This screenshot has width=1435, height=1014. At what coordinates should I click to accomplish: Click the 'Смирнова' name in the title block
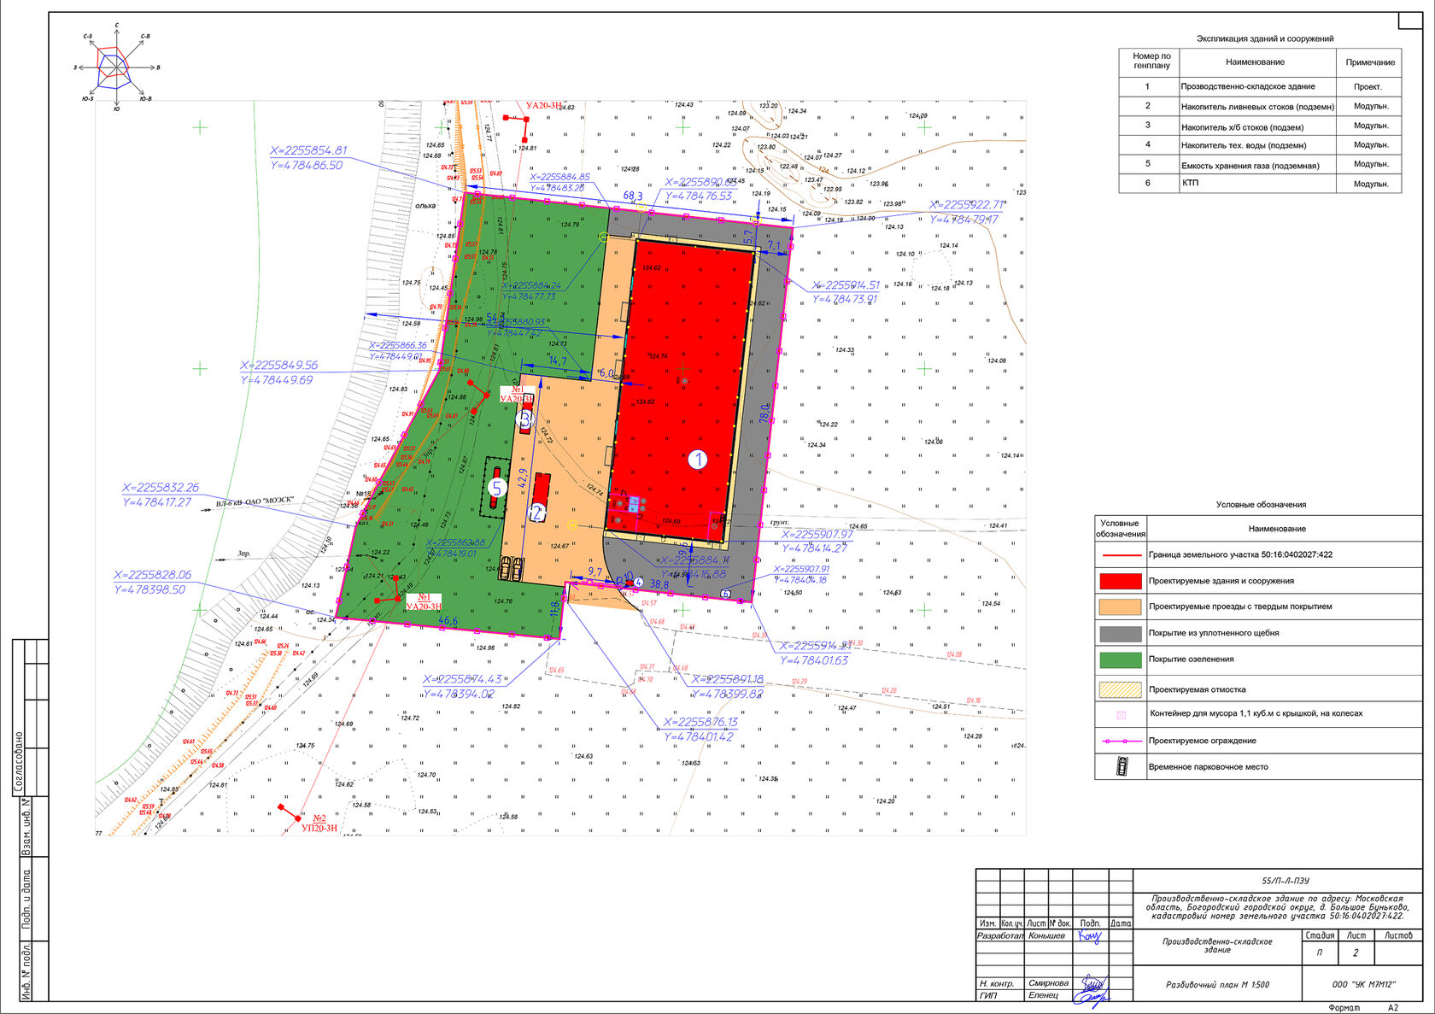1048,983
